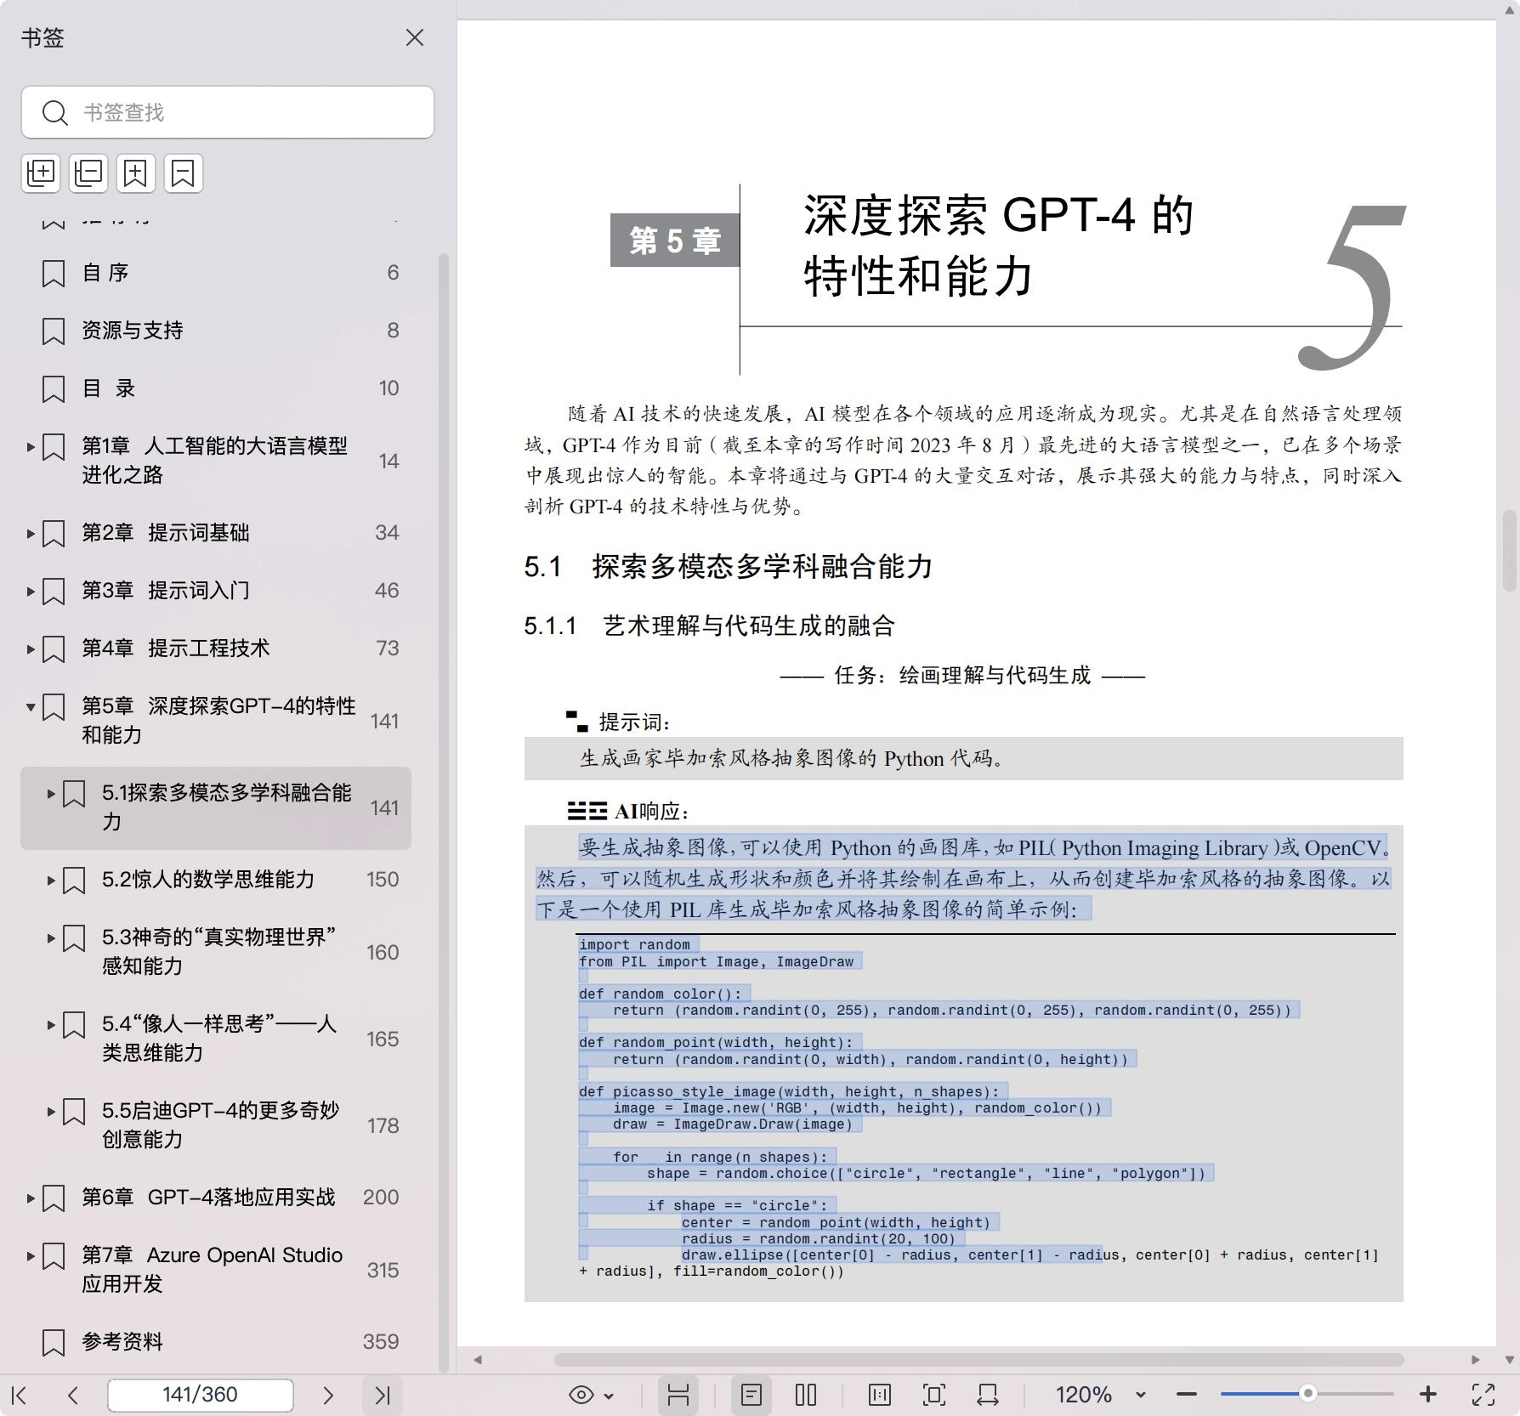Fit page to window icon
This screenshot has width=1520, height=1416.
coord(934,1395)
